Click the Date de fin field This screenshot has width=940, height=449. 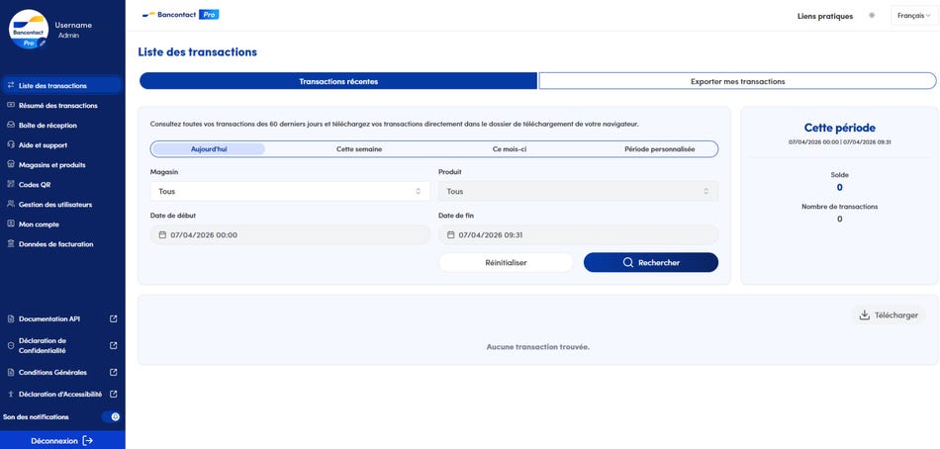[x=578, y=235]
